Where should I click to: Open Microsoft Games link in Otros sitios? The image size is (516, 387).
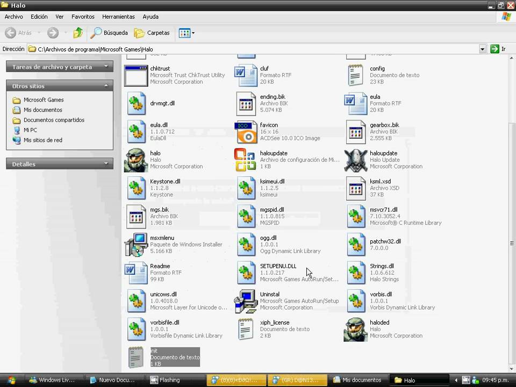pyautogui.click(x=44, y=100)
